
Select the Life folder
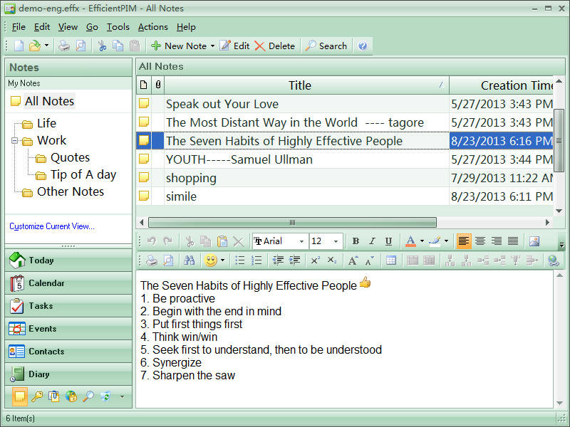point(46,123)
